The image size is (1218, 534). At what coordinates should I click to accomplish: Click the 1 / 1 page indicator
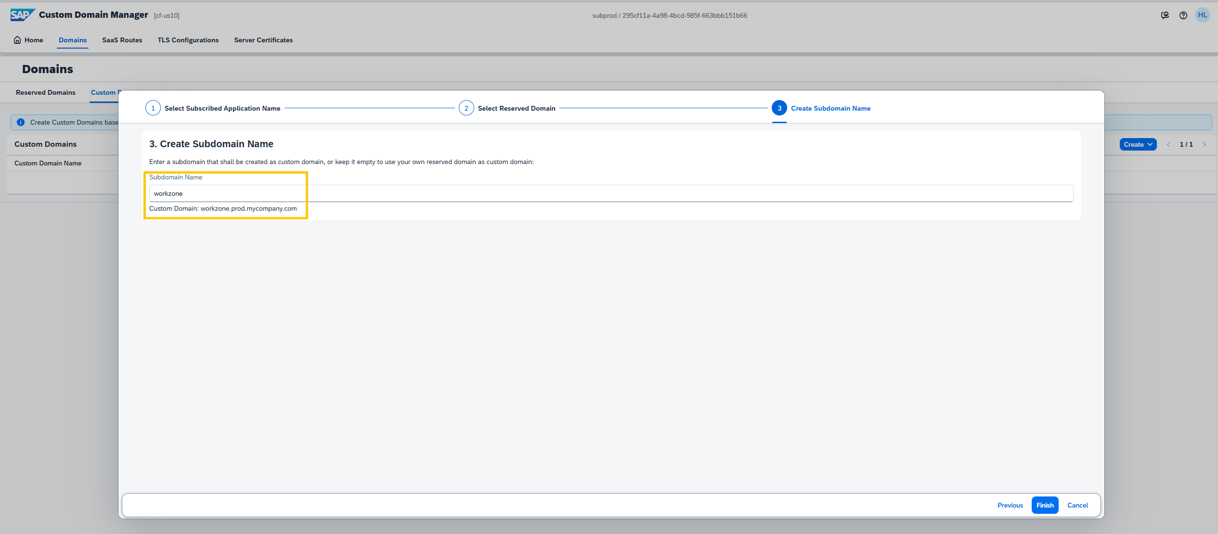(1186, 144)
